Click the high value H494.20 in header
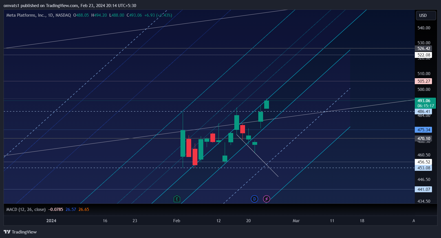441x238 pixels. [99, 15]
